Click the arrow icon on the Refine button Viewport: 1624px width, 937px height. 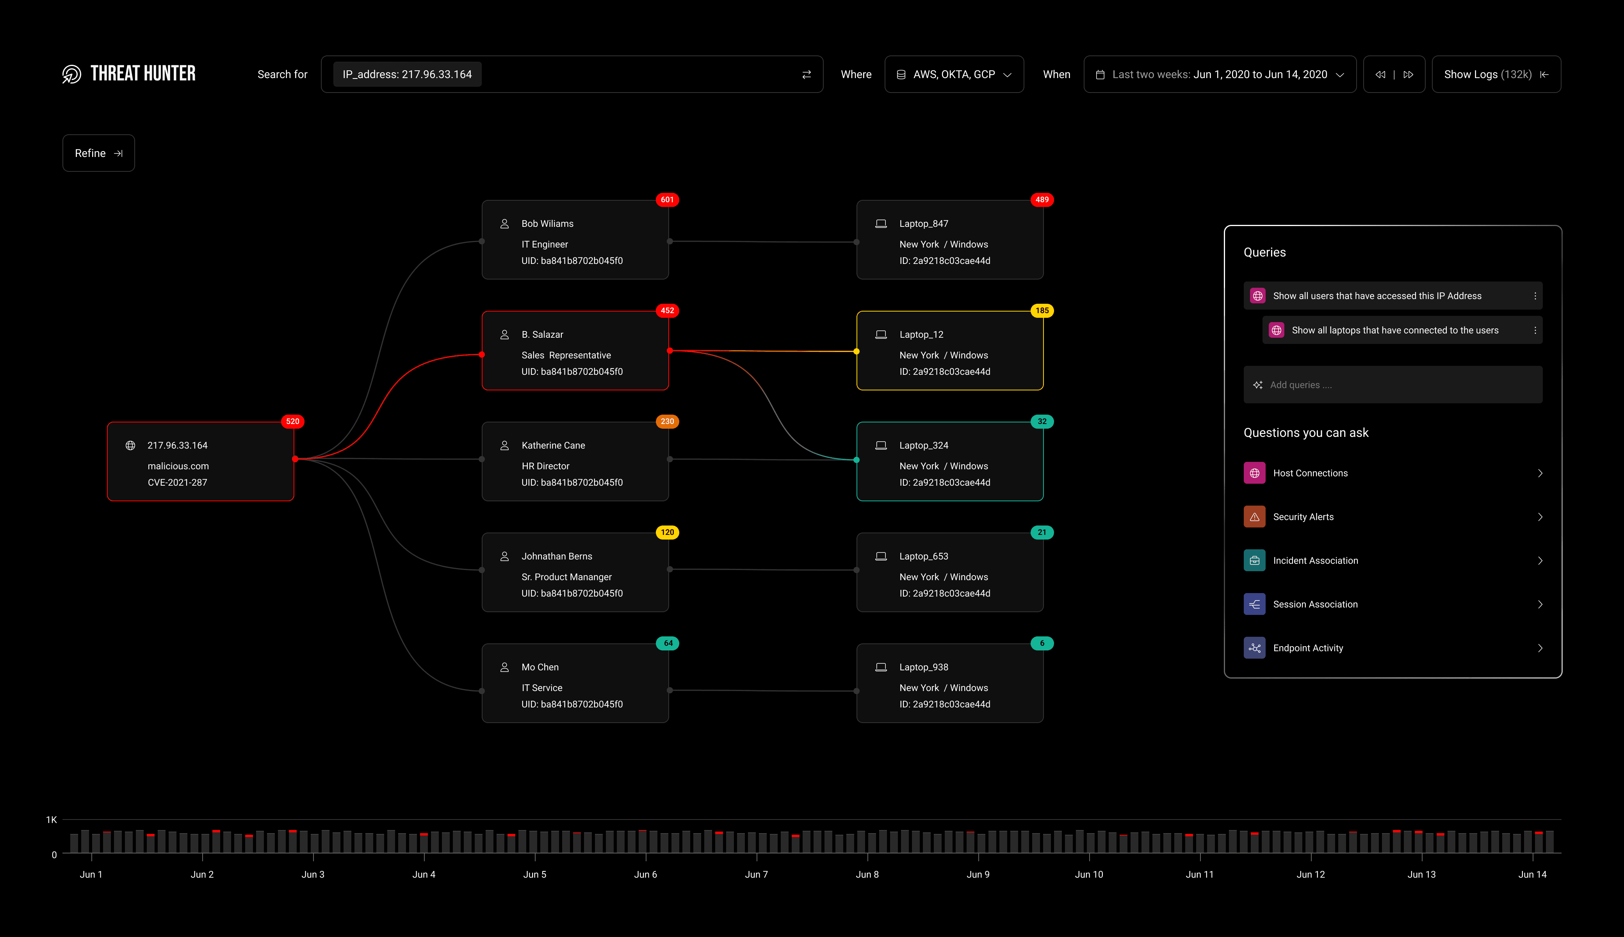click(118, 153)
